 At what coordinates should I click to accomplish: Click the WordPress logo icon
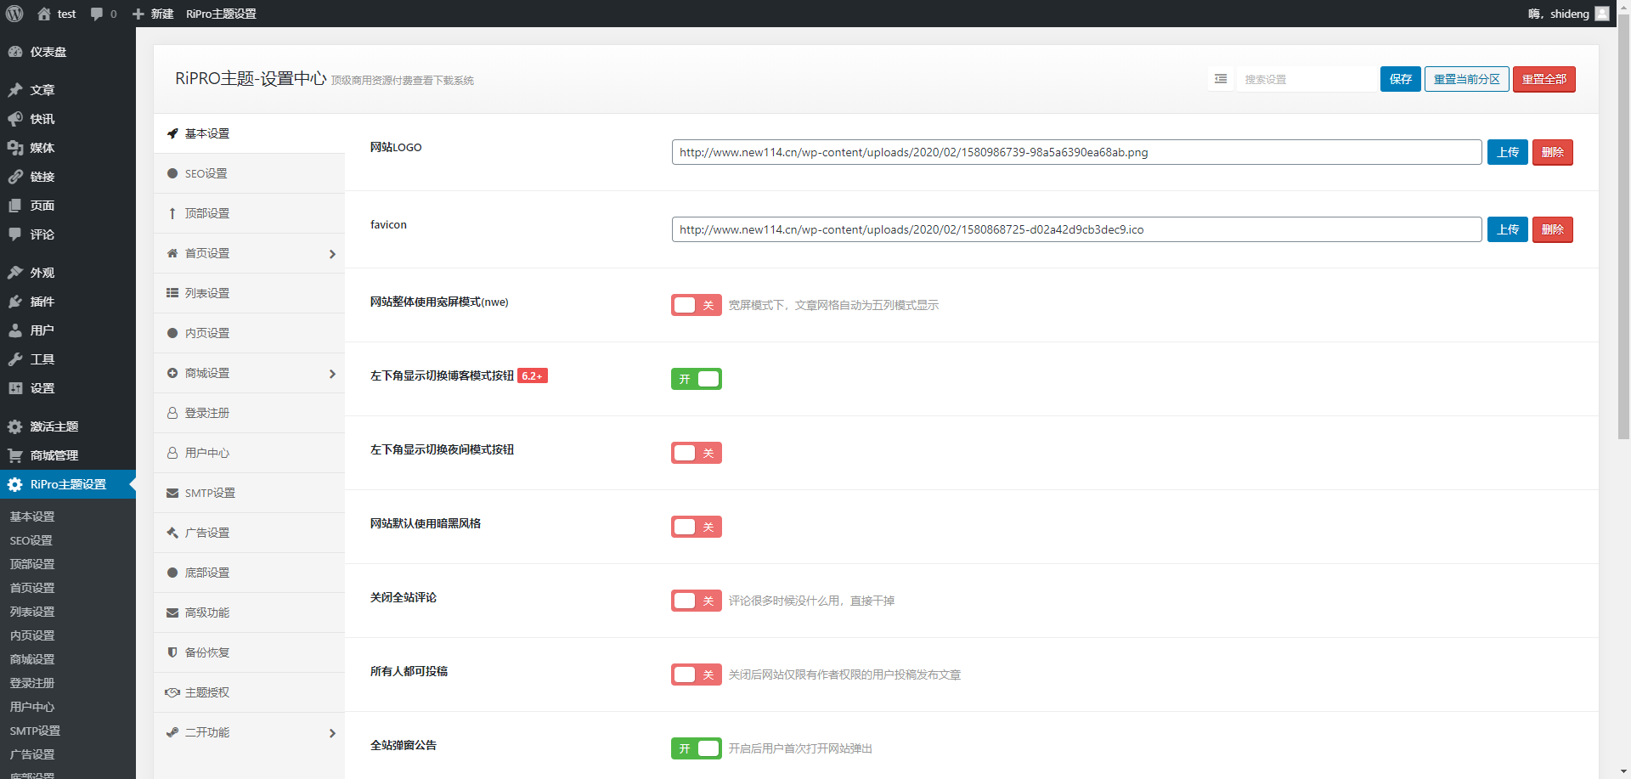coord(14,14)
